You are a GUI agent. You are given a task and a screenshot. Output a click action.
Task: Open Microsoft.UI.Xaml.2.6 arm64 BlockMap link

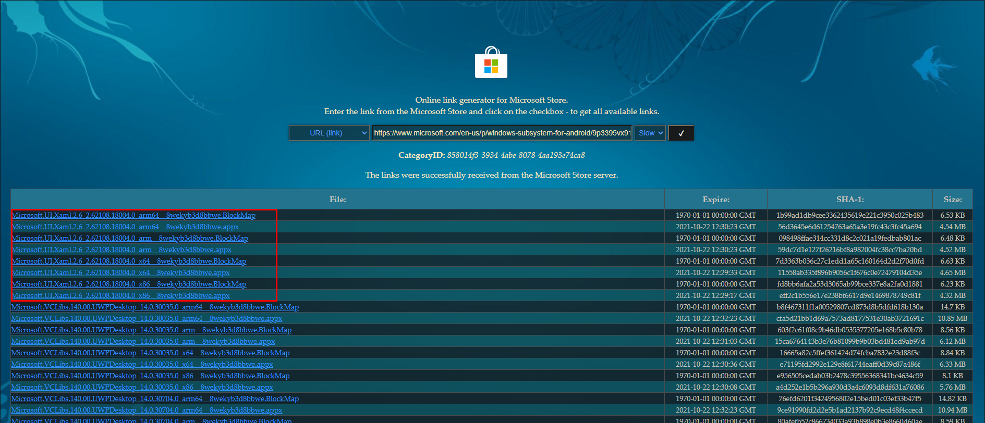133,215
